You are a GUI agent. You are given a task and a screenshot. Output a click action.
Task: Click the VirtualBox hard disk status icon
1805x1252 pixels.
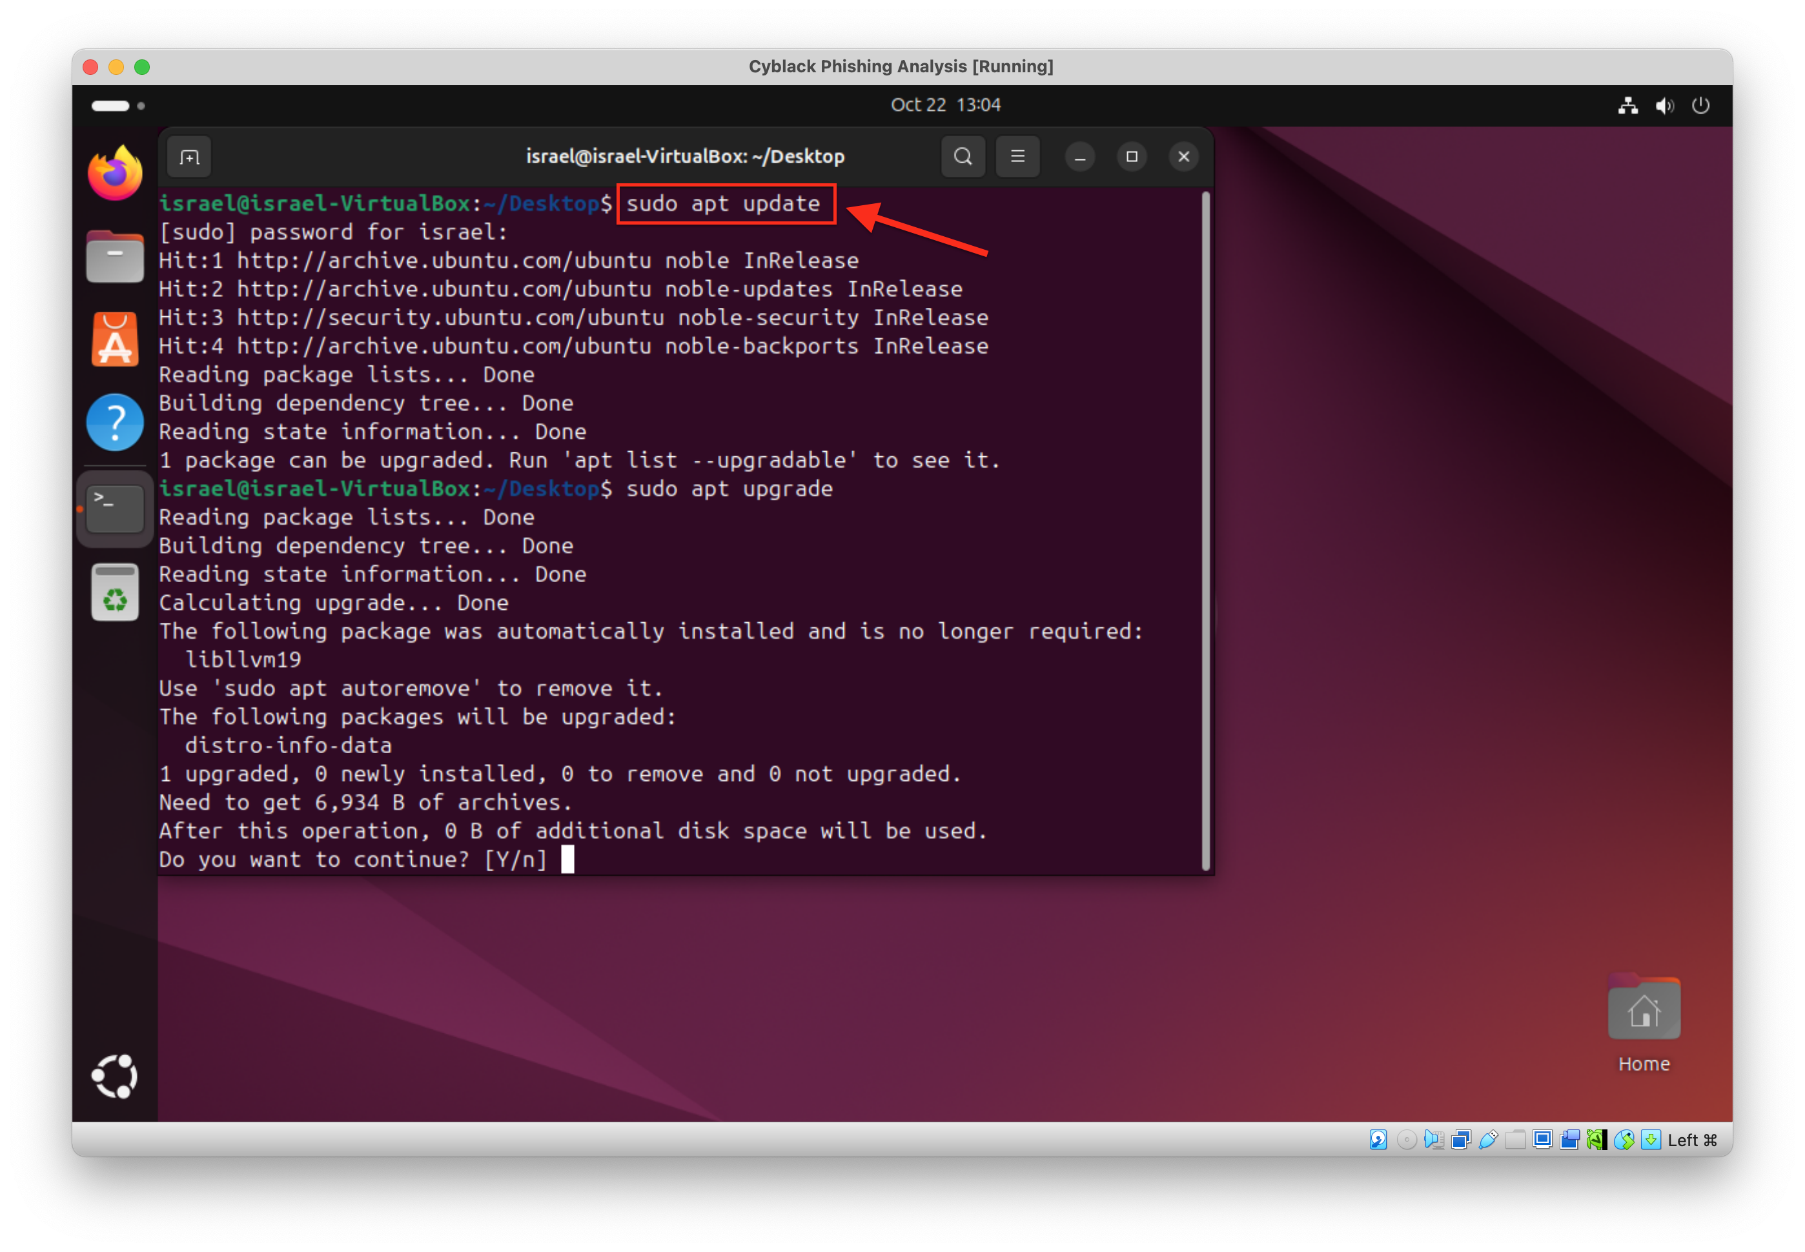click(x=1378, y=1140)
